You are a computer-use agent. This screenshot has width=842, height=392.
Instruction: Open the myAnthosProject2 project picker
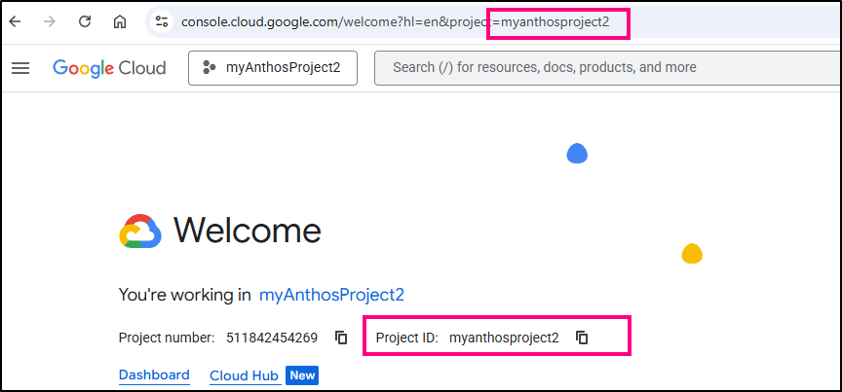[272, 68]
